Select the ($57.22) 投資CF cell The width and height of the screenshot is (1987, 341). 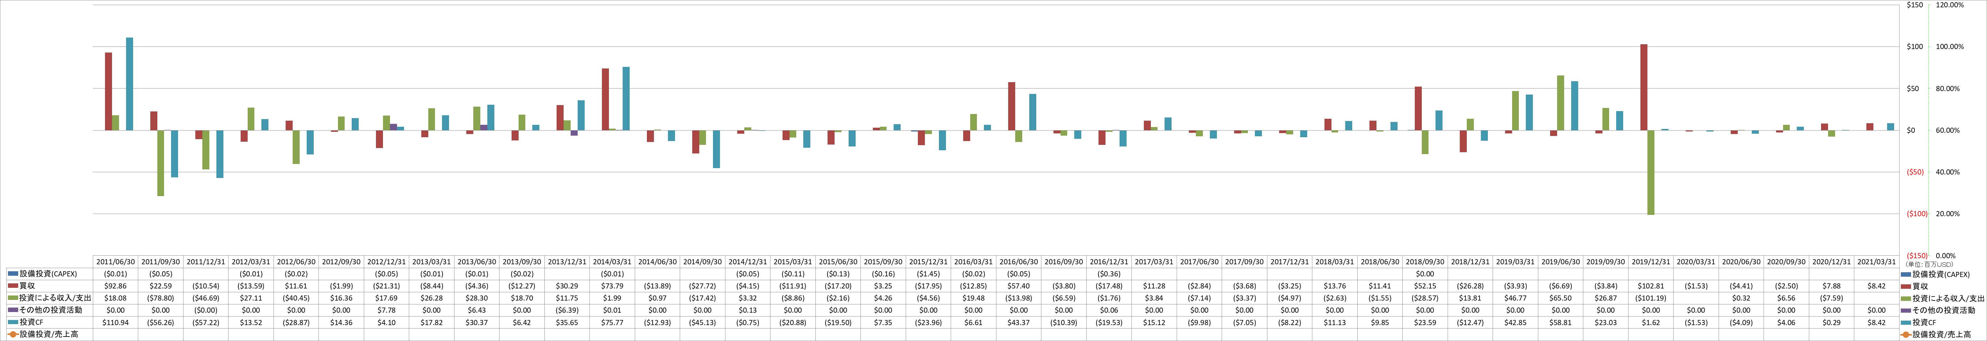206,323
